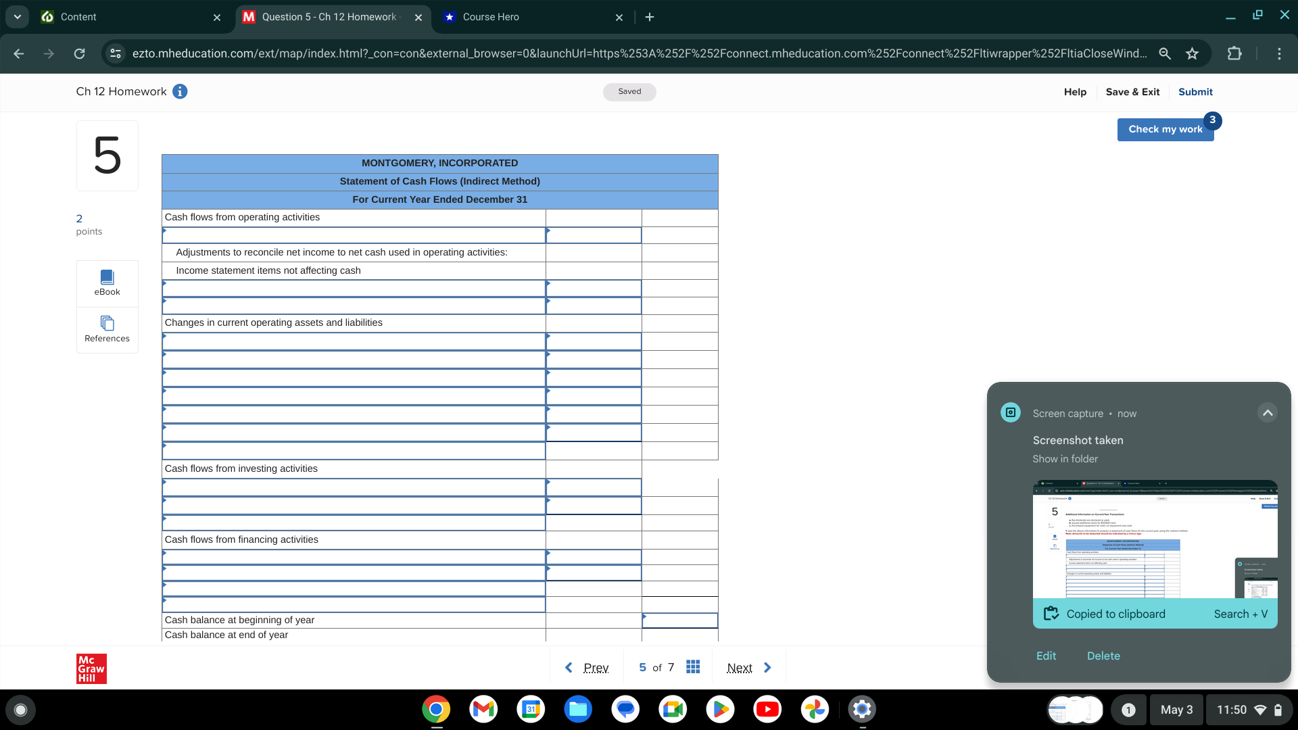Submit the homework assignment
1298x730 pixels.
point(1195,92)
